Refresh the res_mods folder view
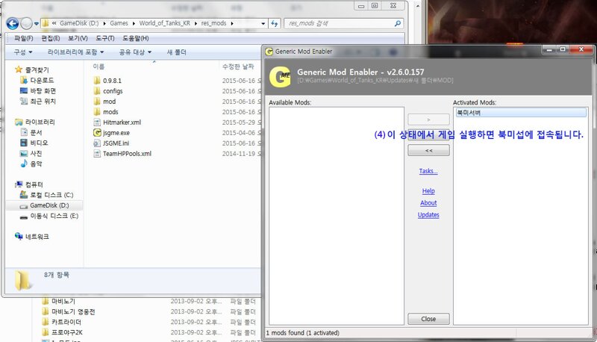The width and height of the screenshot is (597, 342). pos(275,23)
